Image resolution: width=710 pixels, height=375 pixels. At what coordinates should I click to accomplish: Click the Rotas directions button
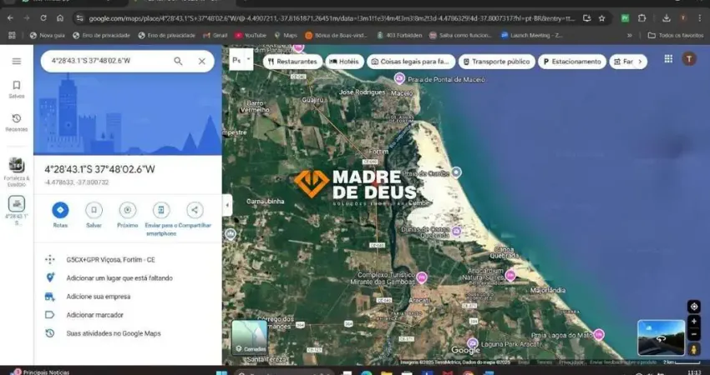(60, 210)
